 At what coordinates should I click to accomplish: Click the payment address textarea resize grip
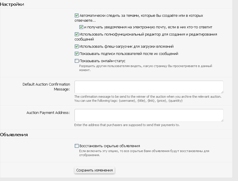click(x=222, y=120)
